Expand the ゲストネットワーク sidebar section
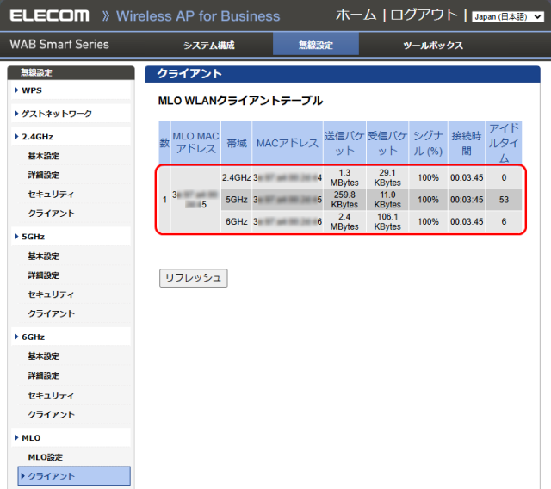 (71, 114)
